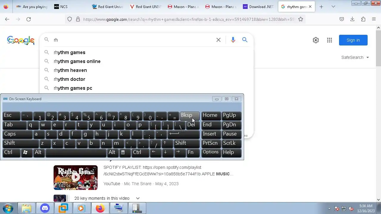Open the Firefox downloads arrow icon

pos(352,19)
